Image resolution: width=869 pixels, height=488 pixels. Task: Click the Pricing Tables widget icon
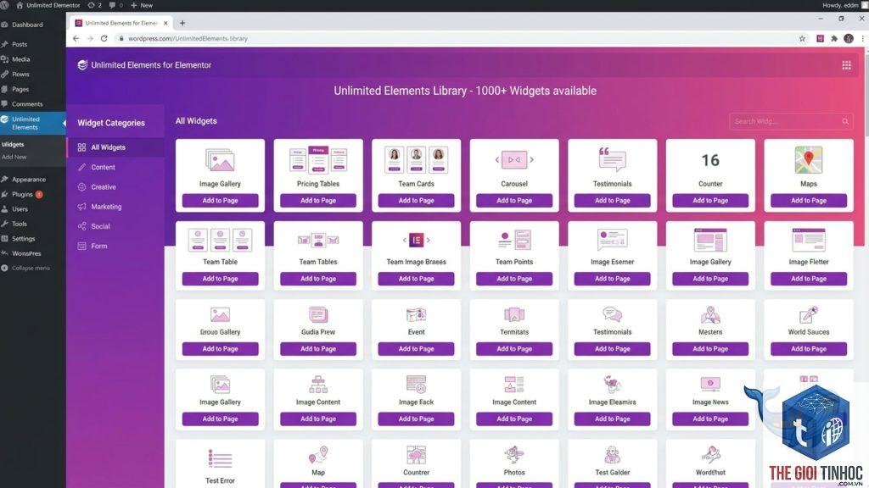click(318, 160)
